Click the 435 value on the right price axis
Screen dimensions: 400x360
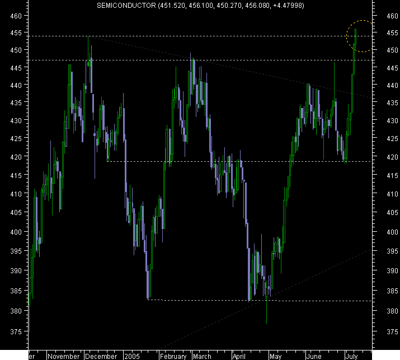(x=392, y=102)
